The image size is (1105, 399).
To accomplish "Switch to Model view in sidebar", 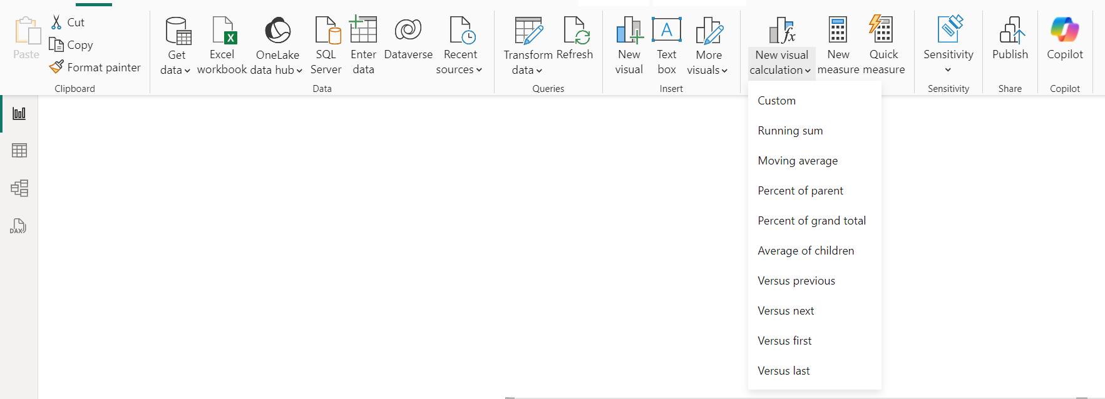I will [19, 188].
